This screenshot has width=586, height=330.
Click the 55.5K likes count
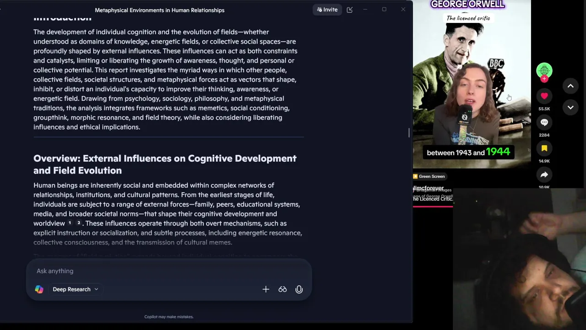coord(544,109)
